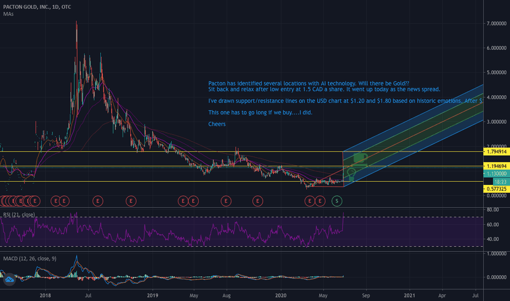Select the lightbulb idea icon on the chart
The height and width of the screenshot is (301, 510).
(x=351, y=175)
